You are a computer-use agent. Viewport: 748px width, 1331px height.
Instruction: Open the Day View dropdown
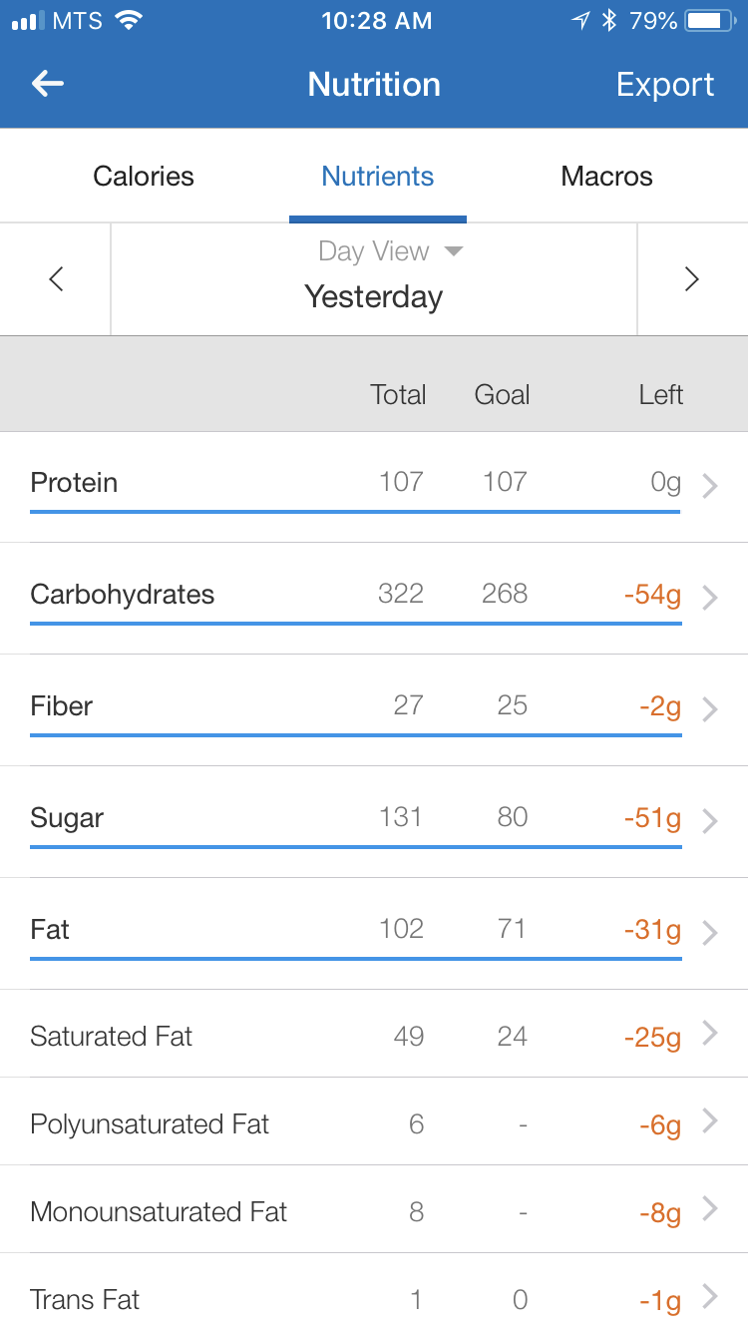click(391, 251)
